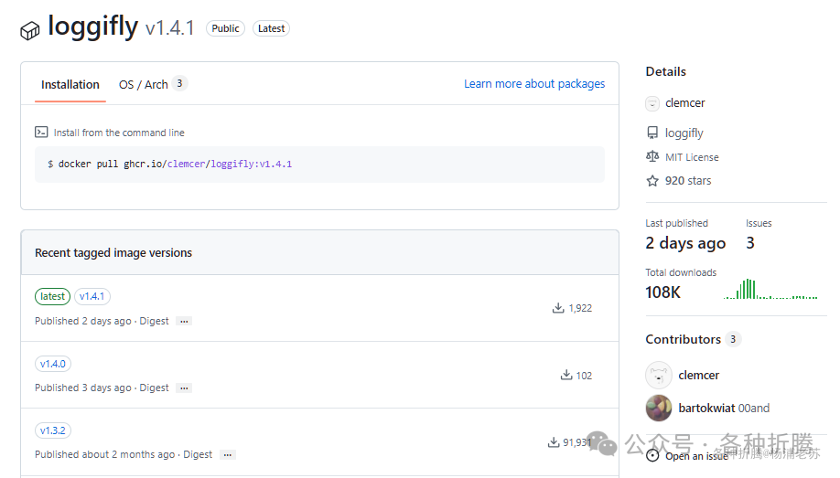The height and width of the screenshot is (478, 840).
Task: Expand digest ellipsis for the 3 days ago version
Action: [184, 388]
